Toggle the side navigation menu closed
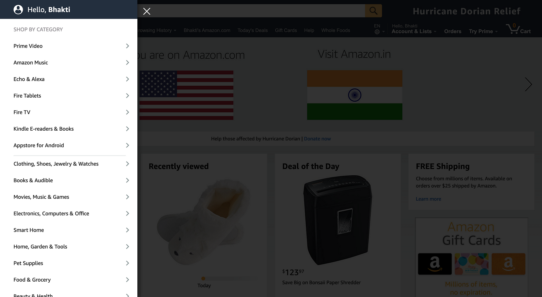 coord(146,11)
